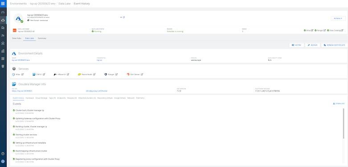
Task: Open the Dashboard gauge icon in sidebar
Action: click(3, 13)
